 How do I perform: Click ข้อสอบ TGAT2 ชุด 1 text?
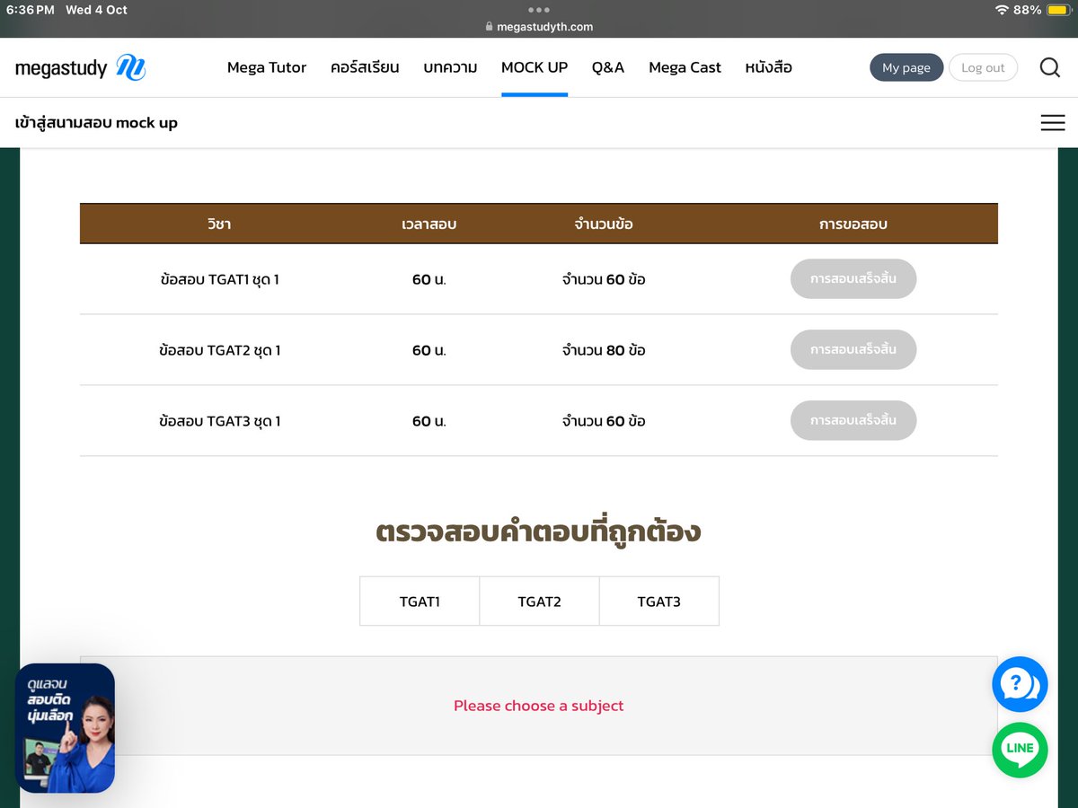(x=219, y=350)
